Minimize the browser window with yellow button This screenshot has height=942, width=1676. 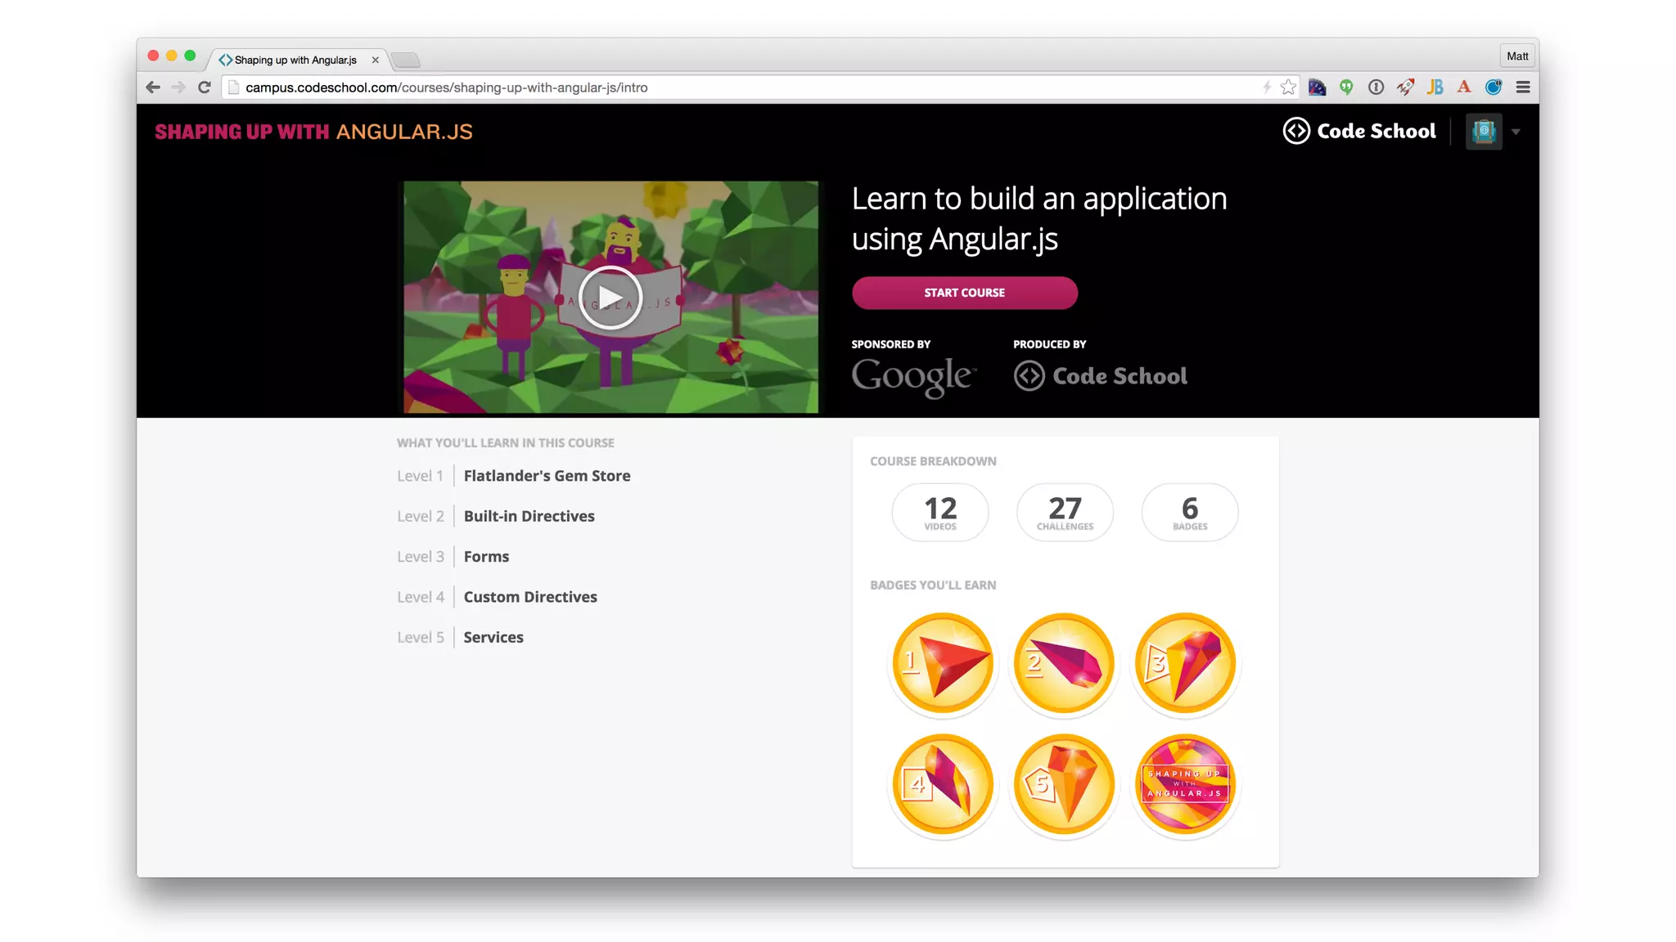click(x=171, y=56)
